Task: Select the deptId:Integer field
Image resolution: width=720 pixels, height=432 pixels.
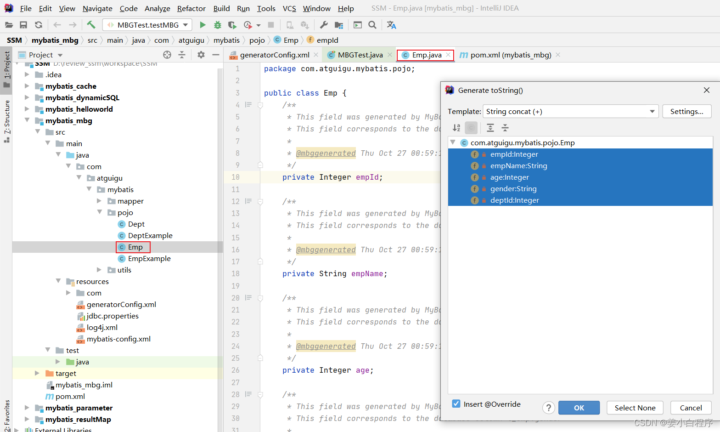Action: (580, 200)
